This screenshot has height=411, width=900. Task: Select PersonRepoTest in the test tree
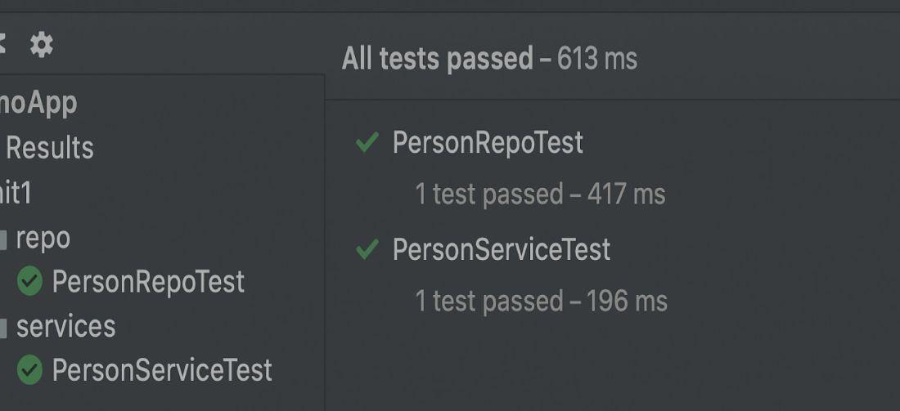[147, 283]
